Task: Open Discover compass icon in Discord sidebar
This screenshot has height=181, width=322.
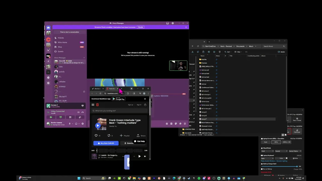Action: click(x=48, y=83)
